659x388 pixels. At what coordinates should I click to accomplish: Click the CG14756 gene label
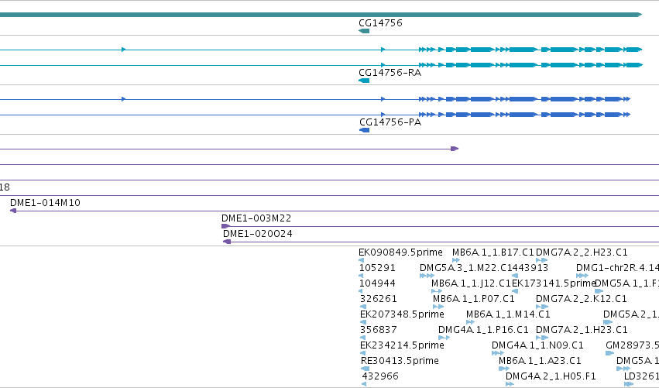coord(380,23)
